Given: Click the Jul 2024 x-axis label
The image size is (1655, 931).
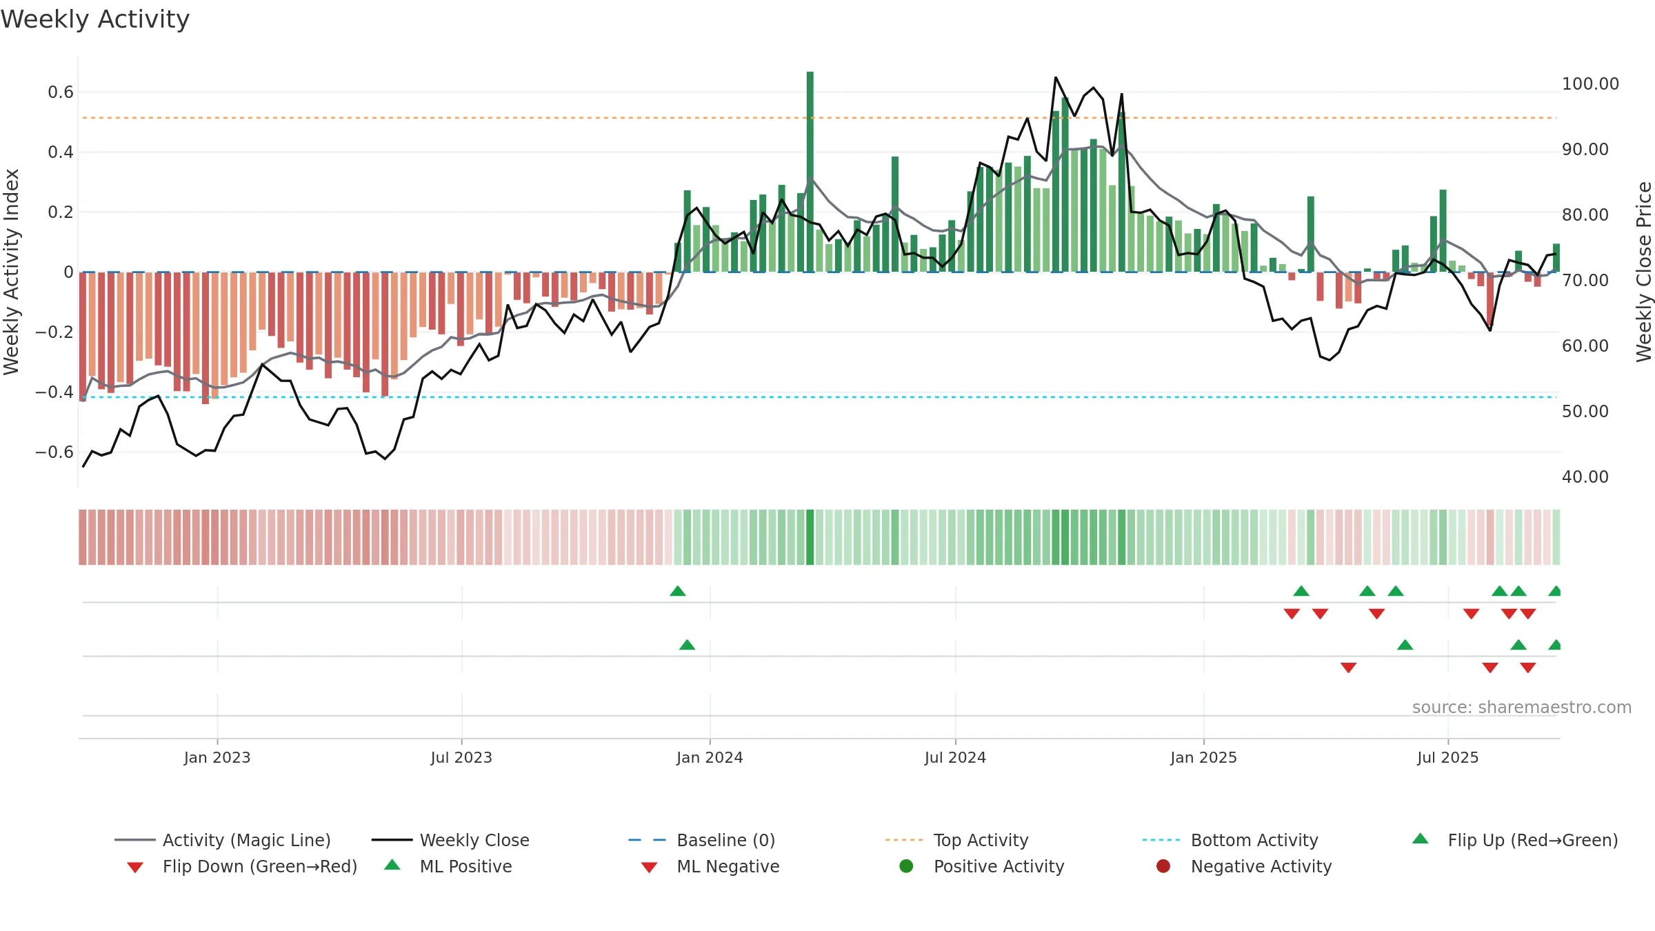Looking at the screenshot, I should 955,757.
